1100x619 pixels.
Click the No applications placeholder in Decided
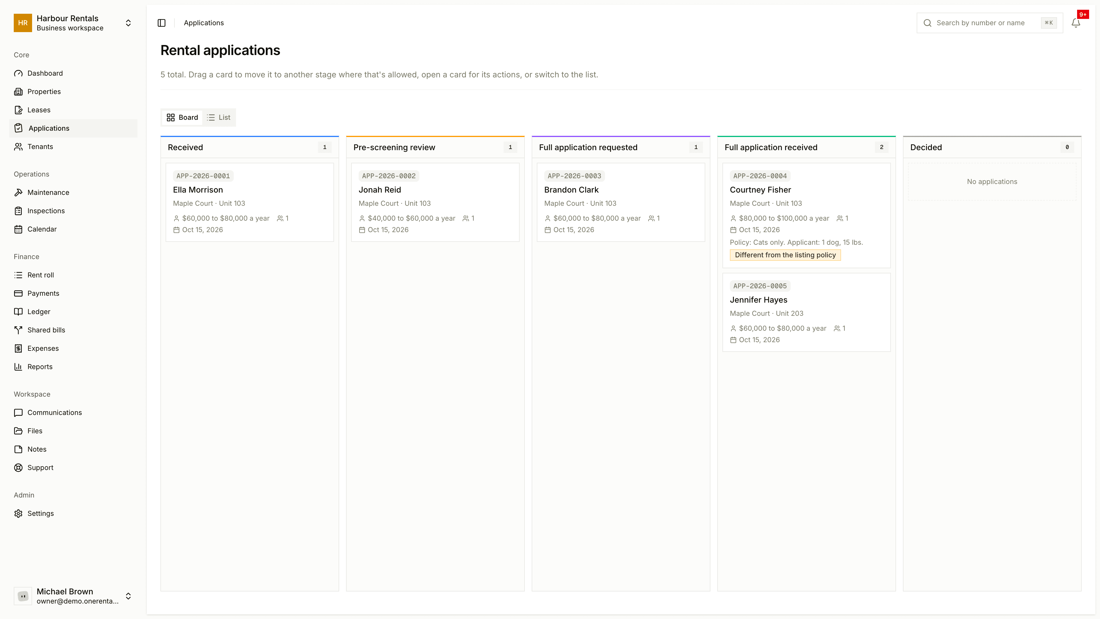[992, 182]
